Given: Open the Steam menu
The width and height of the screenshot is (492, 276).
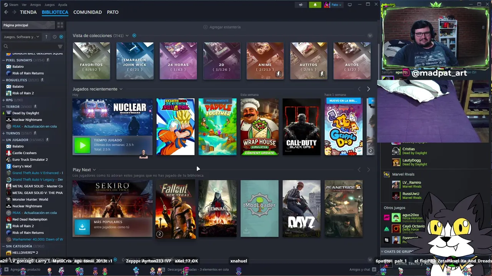Looking at the screenshot, I should [13, 5].
